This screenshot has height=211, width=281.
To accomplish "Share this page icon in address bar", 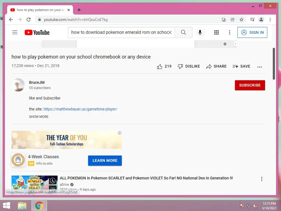I will point(233,20).
